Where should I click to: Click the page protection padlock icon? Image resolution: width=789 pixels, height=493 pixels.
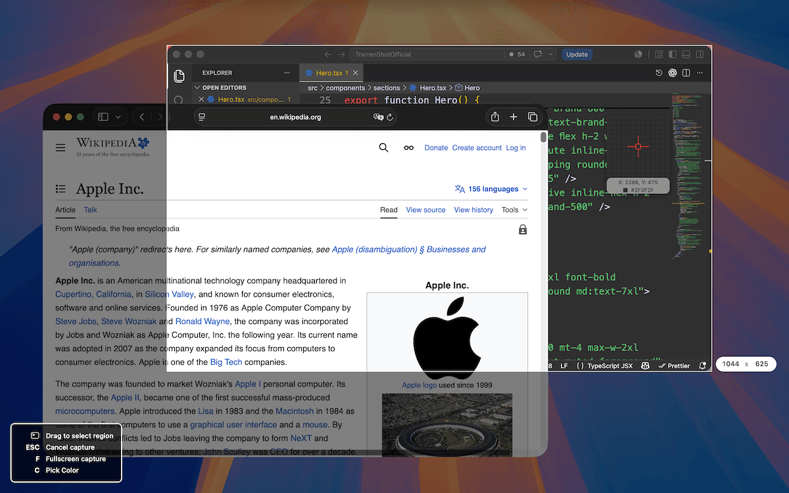pos(523,229)
